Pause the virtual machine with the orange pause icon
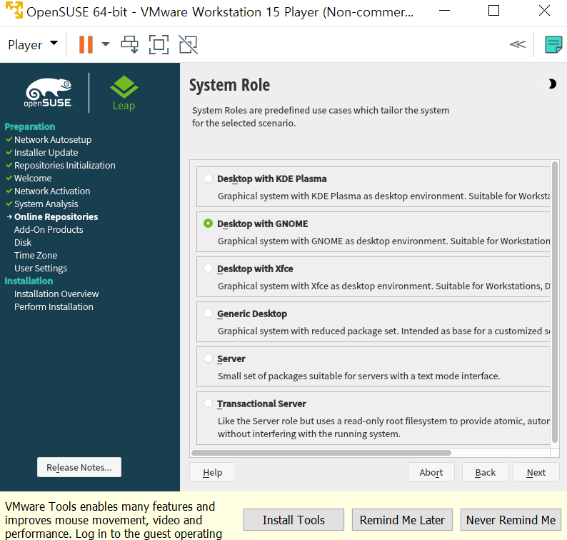The width and height of the screenshot is (567, 540). pos(86,44)
